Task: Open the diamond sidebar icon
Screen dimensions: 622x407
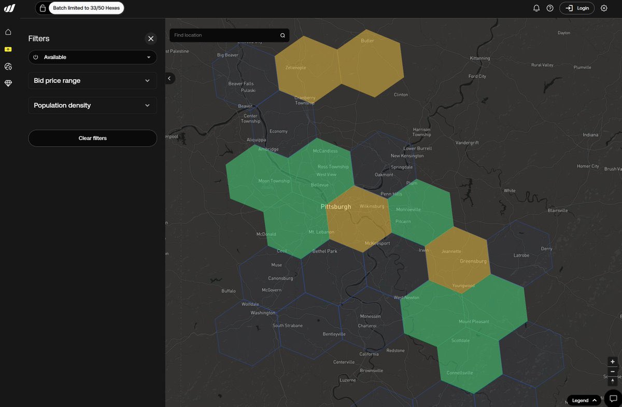Action: click(8, 83)
